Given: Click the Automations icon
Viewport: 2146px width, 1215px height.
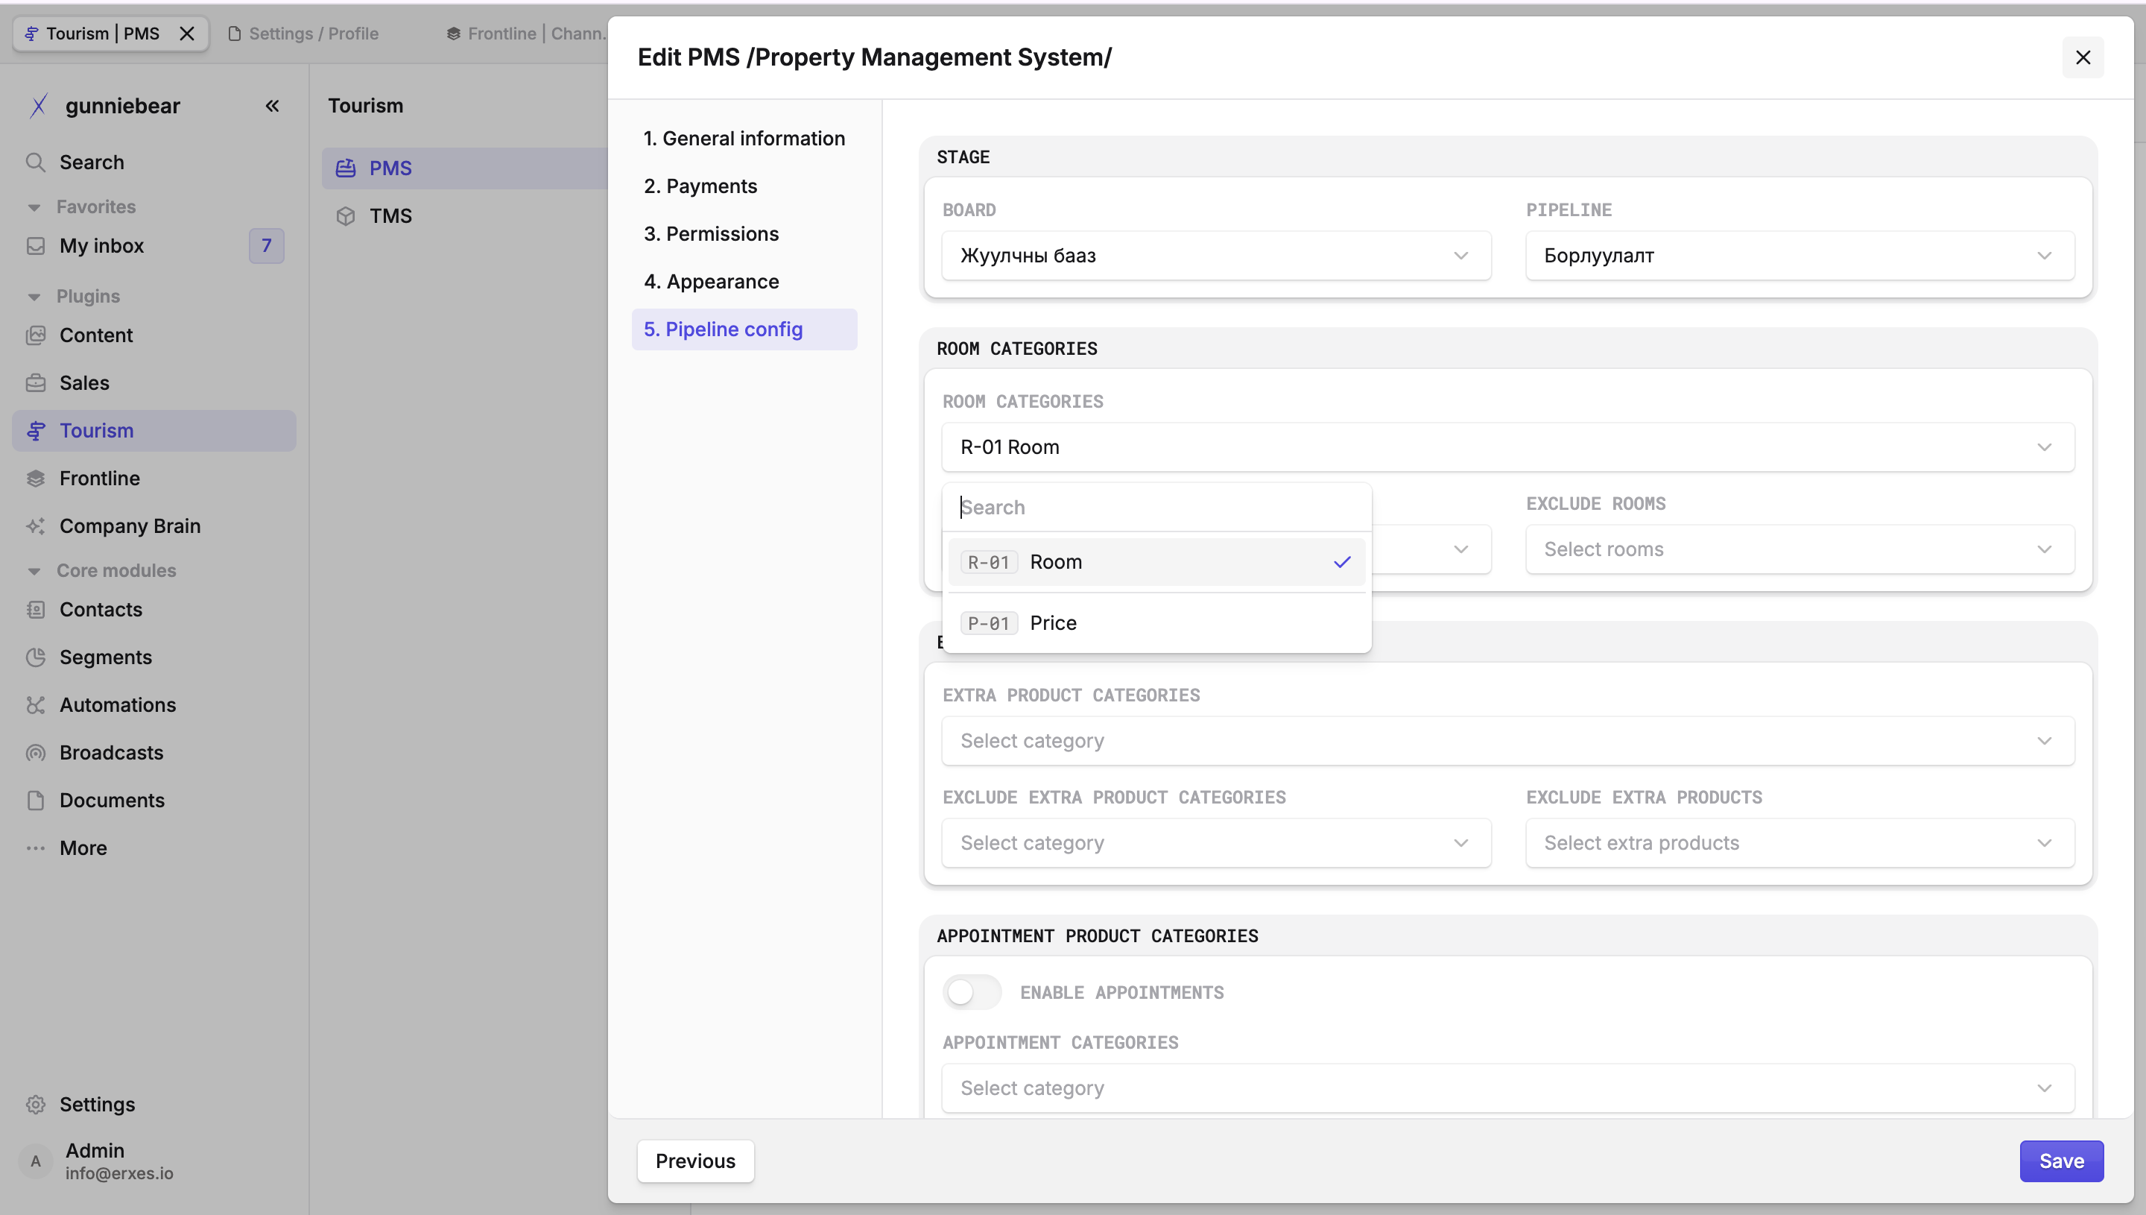Looking at the screenshot, I should click(35, 705).
